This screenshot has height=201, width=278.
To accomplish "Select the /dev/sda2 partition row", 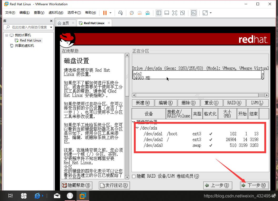I will tap(201, 140).
